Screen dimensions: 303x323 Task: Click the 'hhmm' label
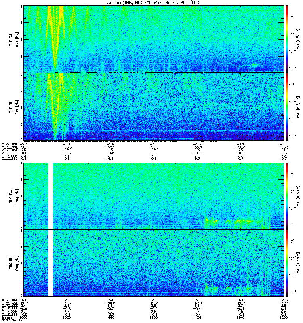pos(7,317)
